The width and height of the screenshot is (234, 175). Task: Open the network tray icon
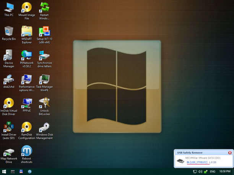pos(195,172)
